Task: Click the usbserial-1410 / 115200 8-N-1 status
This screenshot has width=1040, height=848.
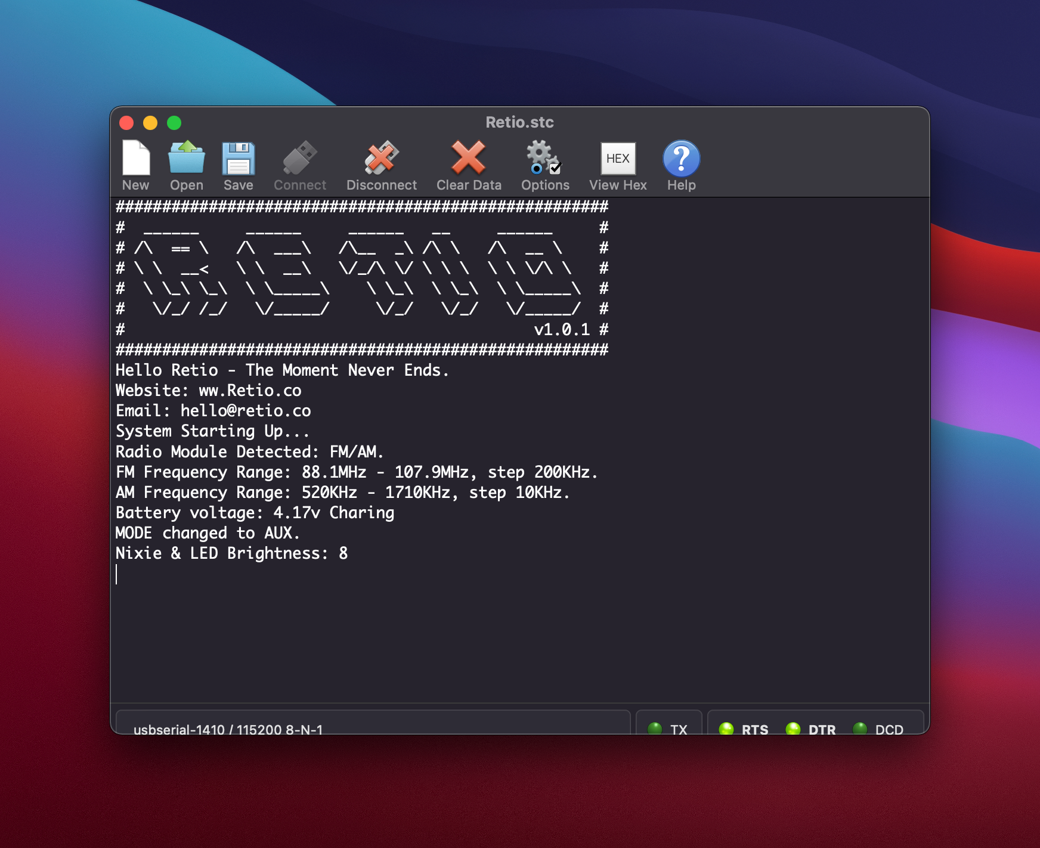Action: pyautogui.click(x=228, y=729)
